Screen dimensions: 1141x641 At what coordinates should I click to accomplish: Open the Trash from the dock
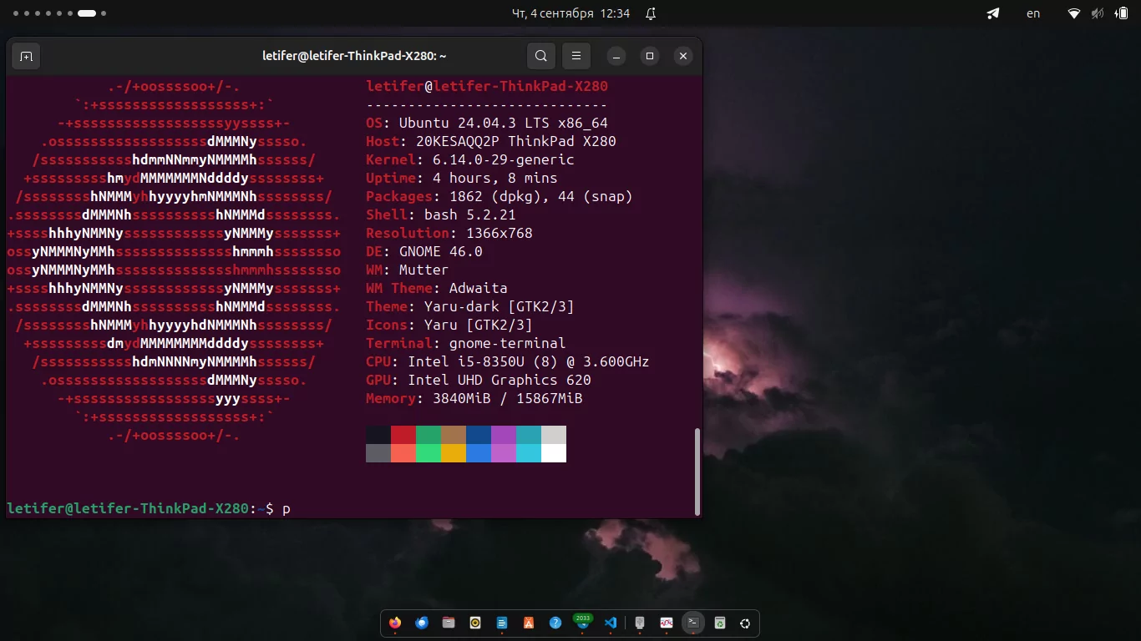tap(719, 623)
